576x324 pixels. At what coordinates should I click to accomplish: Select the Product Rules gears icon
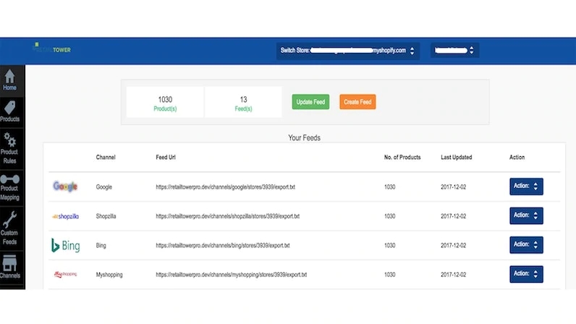pos(10,140)
